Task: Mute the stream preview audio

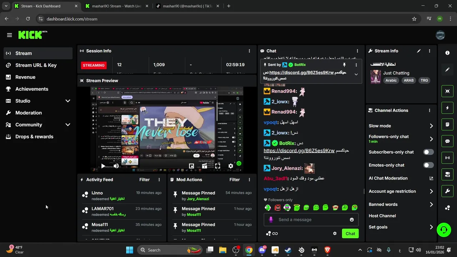Action: click(x=116, y=166)
